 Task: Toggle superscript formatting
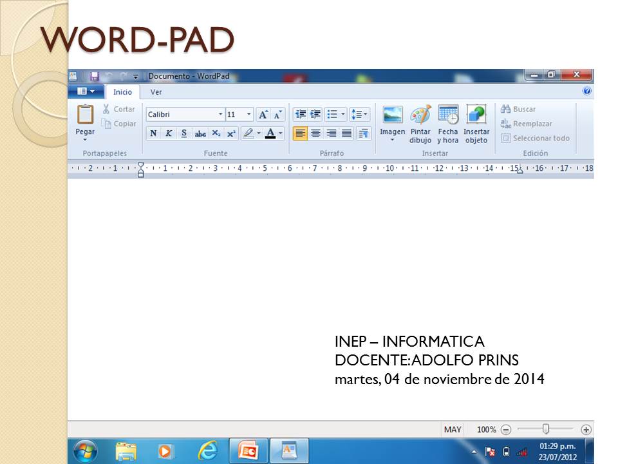click(x=231, y=133)
